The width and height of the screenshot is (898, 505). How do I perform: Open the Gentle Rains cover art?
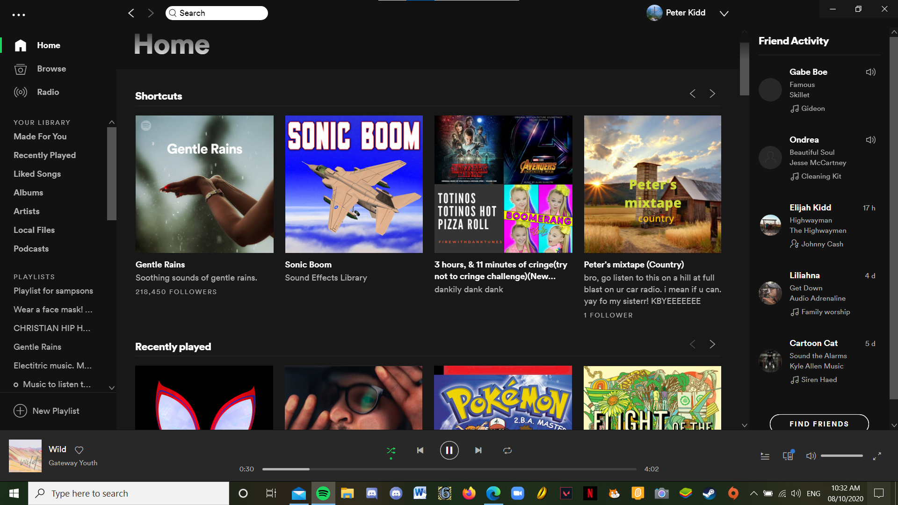(204, 184)
